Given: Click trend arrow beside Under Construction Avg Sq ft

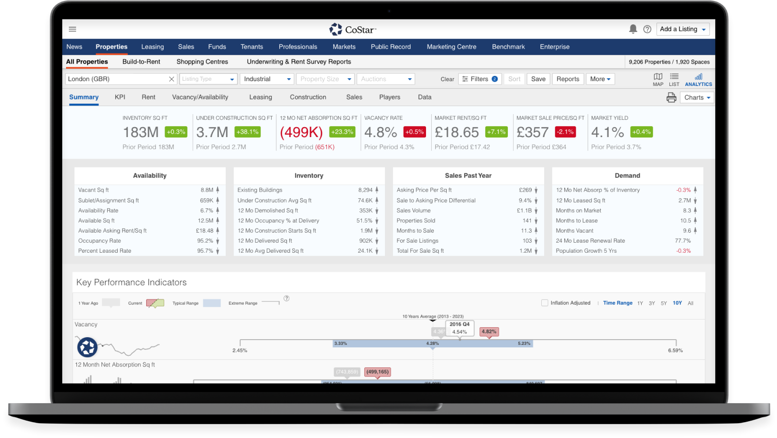Looking at the screenshot, I should 377,201.
